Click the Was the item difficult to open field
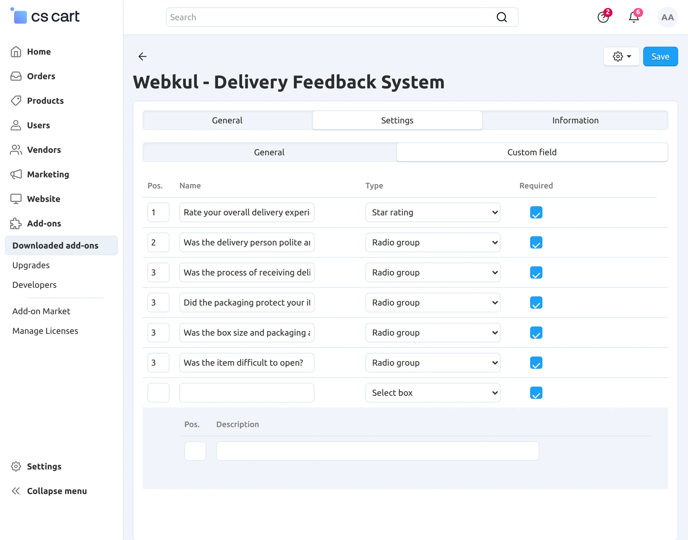688x540 pixels. click(247, 363)
